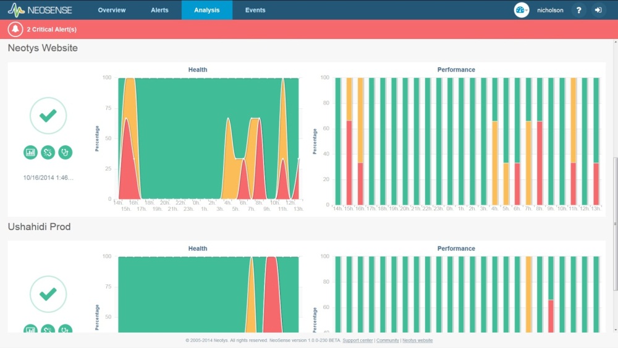Click the scrollbar down arrow
The image size is (618, 348).
coord(615,329)
